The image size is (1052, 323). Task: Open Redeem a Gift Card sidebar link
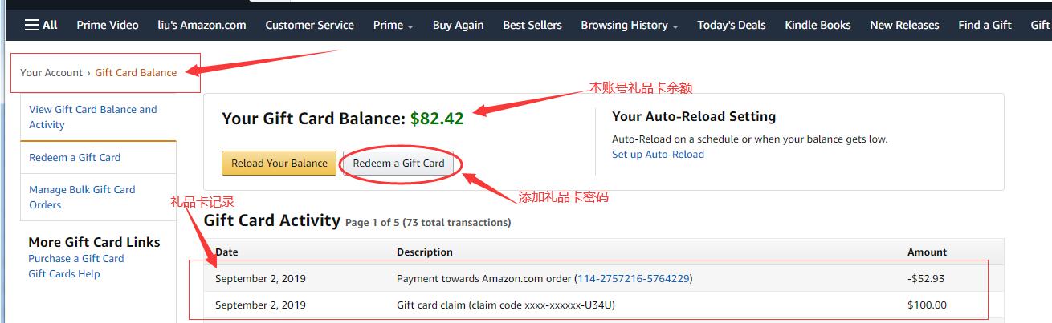pos(75,157)
